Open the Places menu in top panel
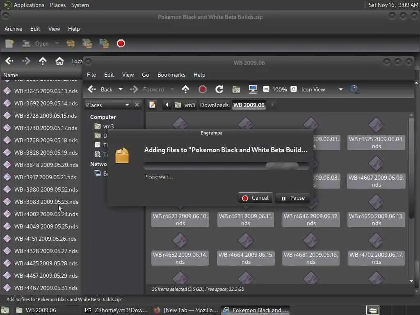The width and height of the screenshot is (420, 315). click(57, 5)
